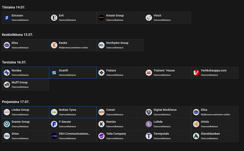
Task: Select the Nordea logo icon
Action: [7, 73]
